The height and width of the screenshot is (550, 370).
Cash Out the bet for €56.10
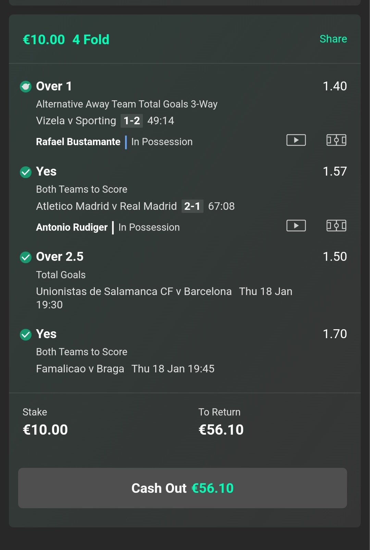(x=183, y=488)
